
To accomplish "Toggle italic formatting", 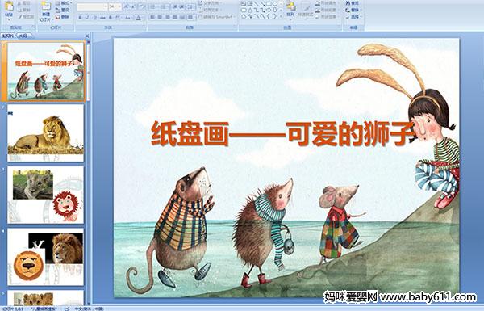I will tap(87, 18).
